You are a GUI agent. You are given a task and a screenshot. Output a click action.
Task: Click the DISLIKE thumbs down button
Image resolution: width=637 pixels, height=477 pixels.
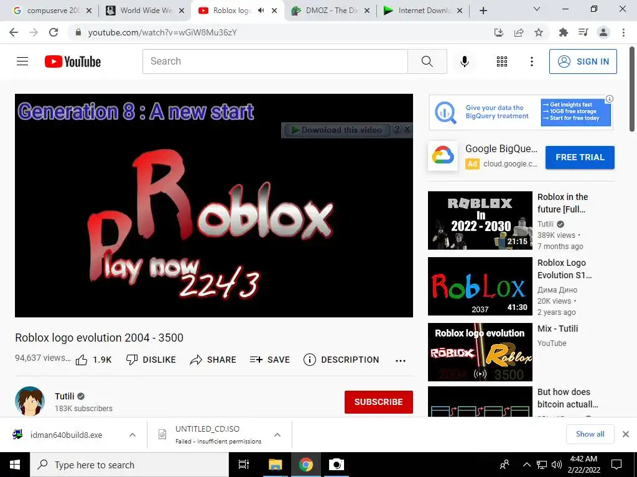pyautogui.click(x=151, y=360)
